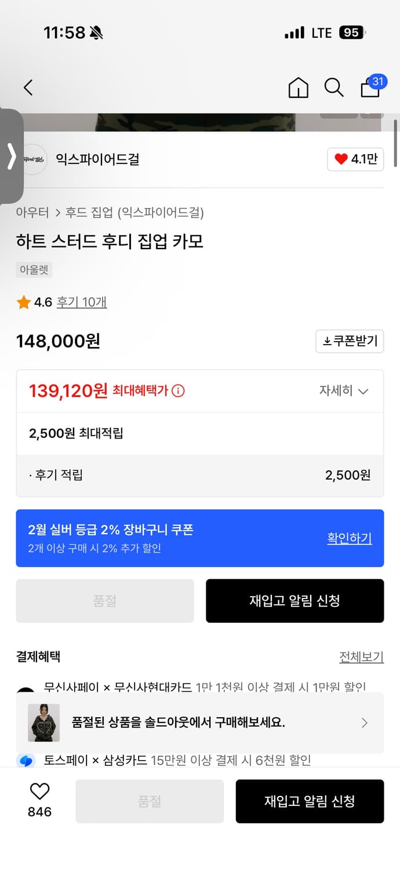View all payment benefits via 전체보기

[x=361, y=656]
